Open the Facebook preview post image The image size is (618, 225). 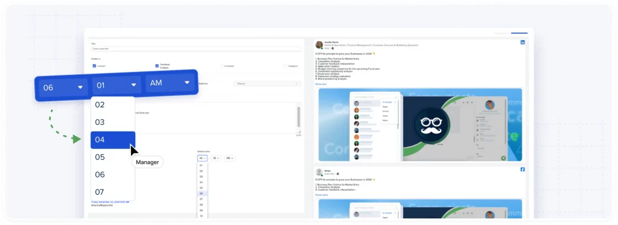tap(420, 209)
